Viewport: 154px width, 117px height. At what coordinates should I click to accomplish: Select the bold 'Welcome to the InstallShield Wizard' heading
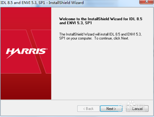[101, 21]
